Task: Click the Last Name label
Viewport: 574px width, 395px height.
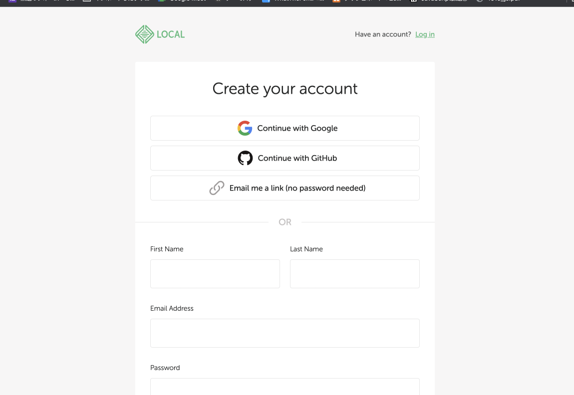Action: (306, 249)
